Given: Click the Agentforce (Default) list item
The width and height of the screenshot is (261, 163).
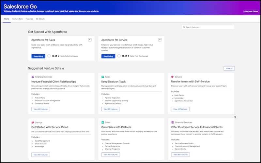Looking at the screenshot, I should (113, 104).
